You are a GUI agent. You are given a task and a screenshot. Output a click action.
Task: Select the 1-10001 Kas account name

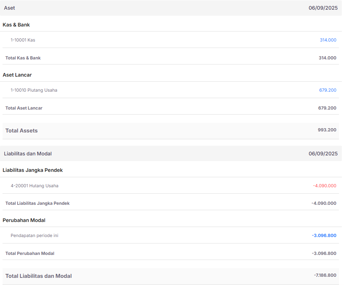pos(23,40)
